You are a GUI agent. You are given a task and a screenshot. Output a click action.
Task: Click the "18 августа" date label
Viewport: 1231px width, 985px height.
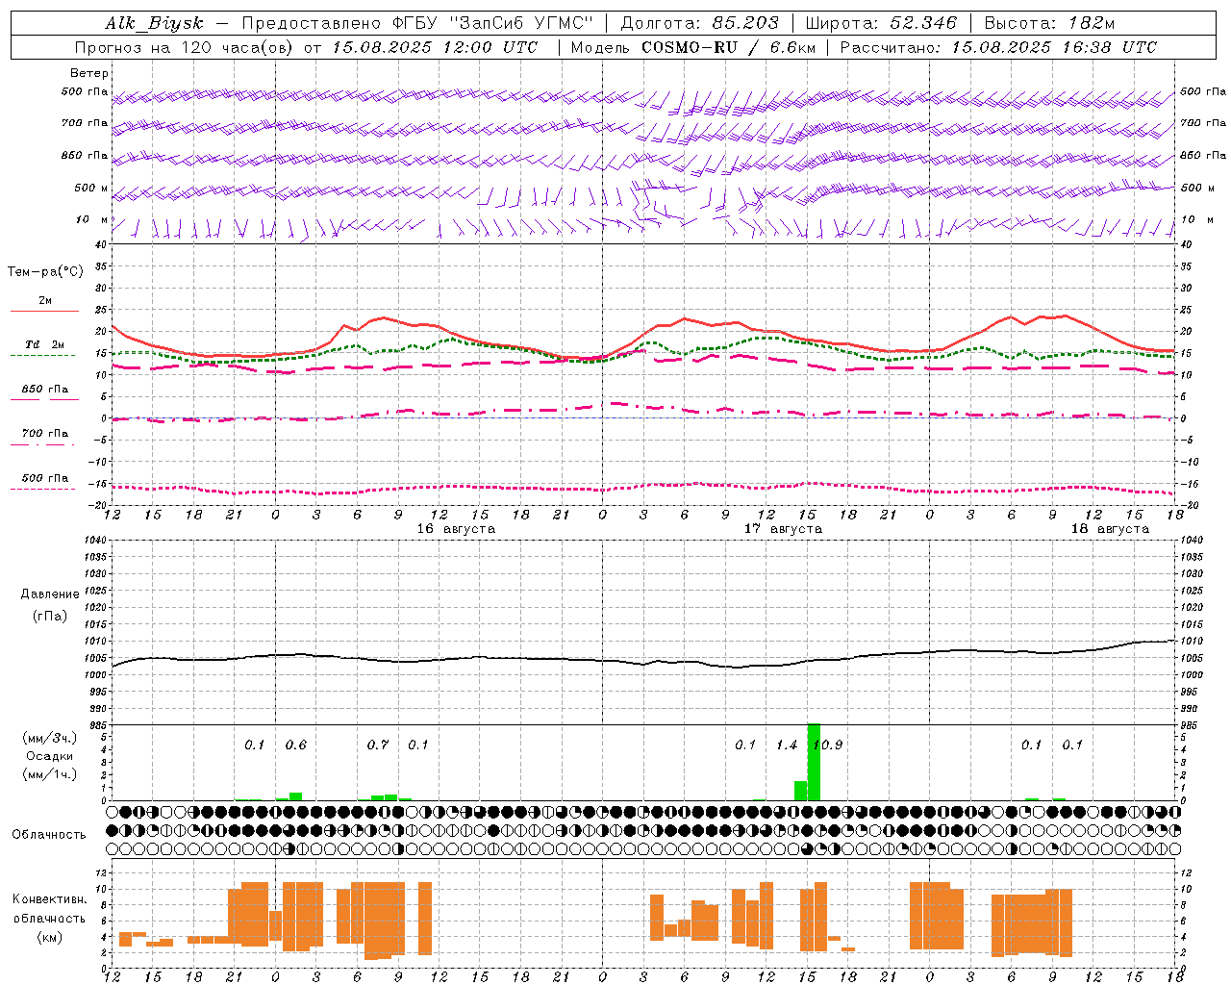(1110, 529)
